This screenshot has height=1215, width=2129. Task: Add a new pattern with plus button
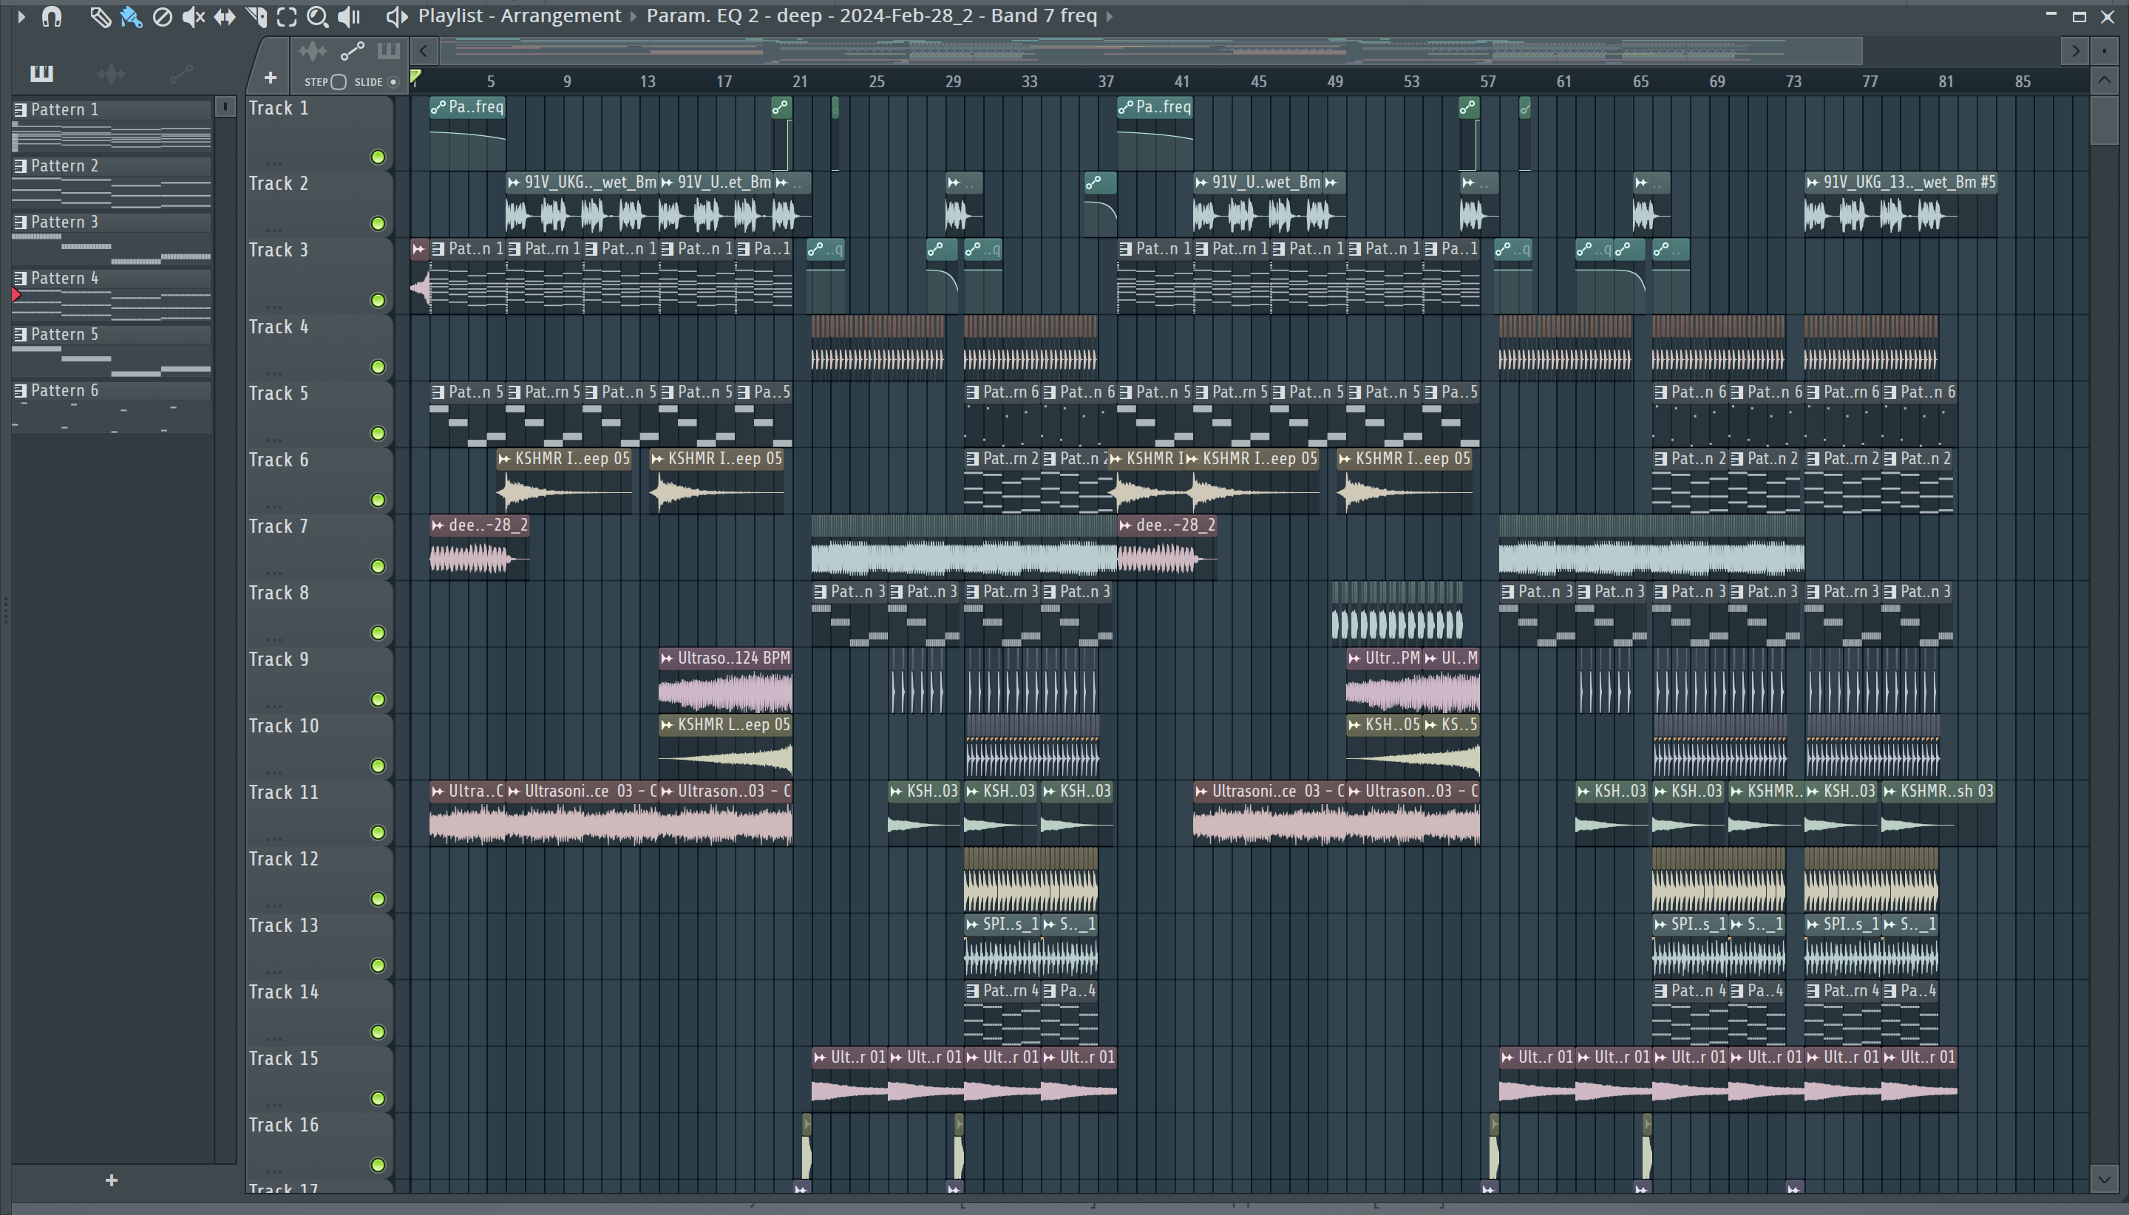[x=111, y=1180]
